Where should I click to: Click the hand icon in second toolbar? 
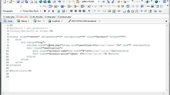coord(118,6)
